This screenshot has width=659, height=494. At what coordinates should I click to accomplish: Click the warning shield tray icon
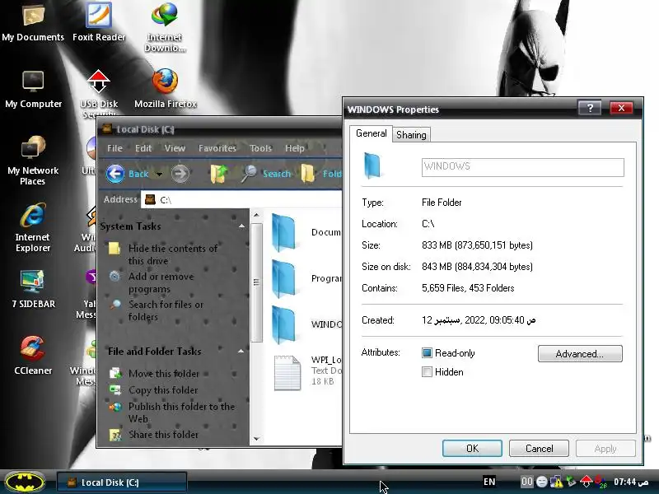557,482
